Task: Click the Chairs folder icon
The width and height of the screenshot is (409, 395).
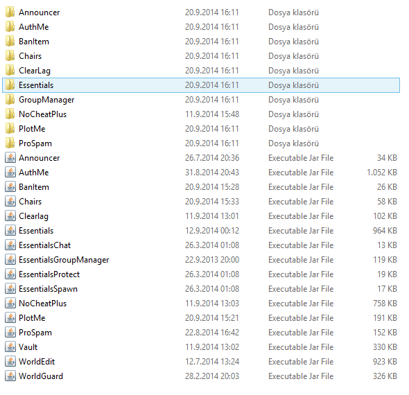Action: [10, 56]
